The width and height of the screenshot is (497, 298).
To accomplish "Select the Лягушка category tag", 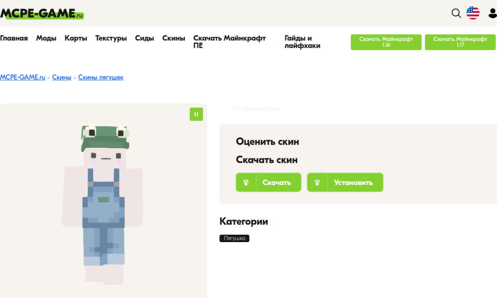I will click(234, 238).
